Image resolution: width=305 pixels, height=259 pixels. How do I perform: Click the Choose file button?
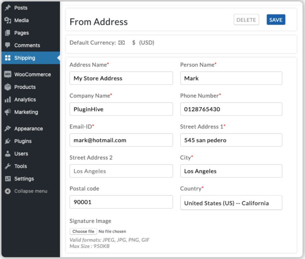point(83,231)
